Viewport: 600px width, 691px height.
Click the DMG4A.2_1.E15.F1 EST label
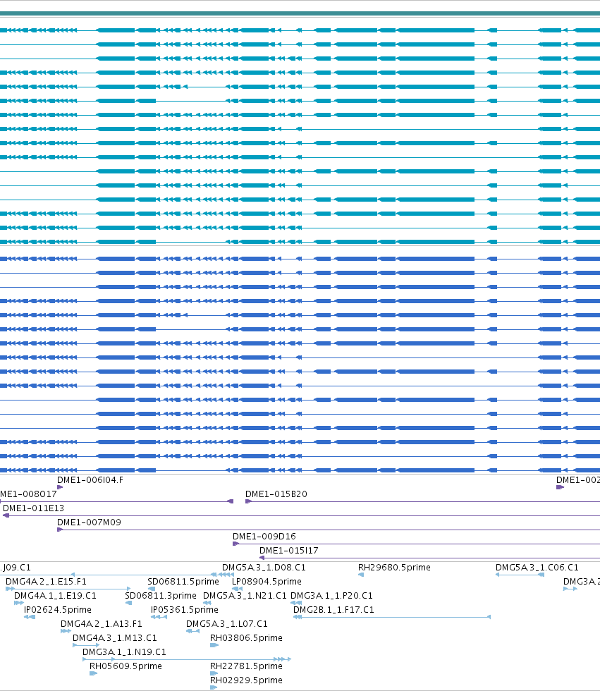pos(47,581)
